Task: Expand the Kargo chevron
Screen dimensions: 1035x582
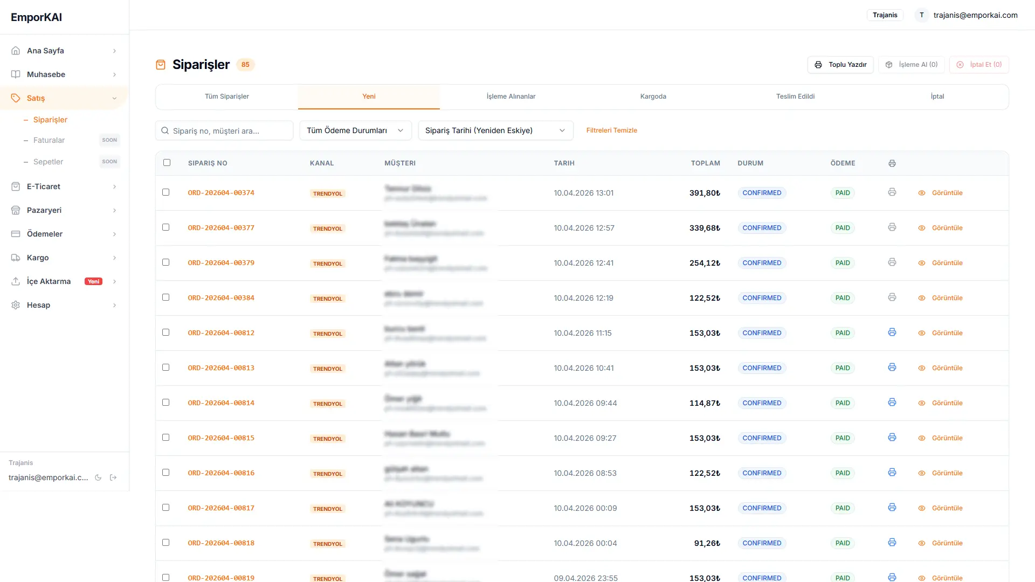Action: 114,258
